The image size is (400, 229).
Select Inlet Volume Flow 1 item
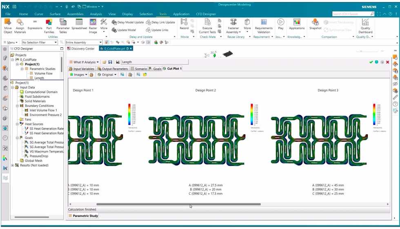pyautogui.click(x=43, y=110)
